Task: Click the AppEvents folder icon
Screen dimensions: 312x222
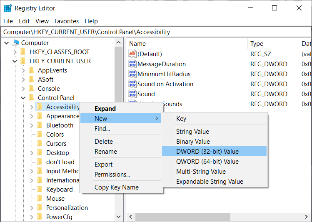Action: pyautogui.click(x=31, y=70)
